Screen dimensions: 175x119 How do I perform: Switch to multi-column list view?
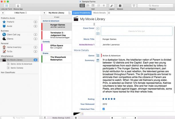pyautogui.click(x=82, y=6)
